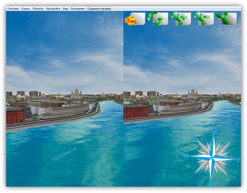Open the Система menu
The width and height of the screenshot is (247, 193).
click(13, 9)
